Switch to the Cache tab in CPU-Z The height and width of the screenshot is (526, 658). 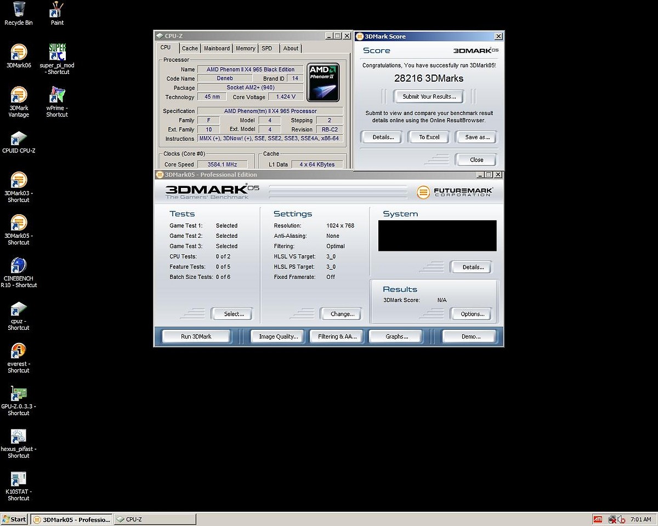[190, 48]
